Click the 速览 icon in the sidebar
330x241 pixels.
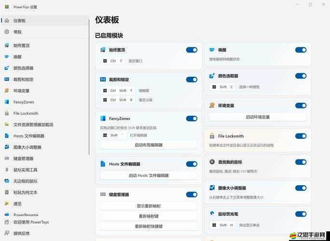(x=7, y=203)
